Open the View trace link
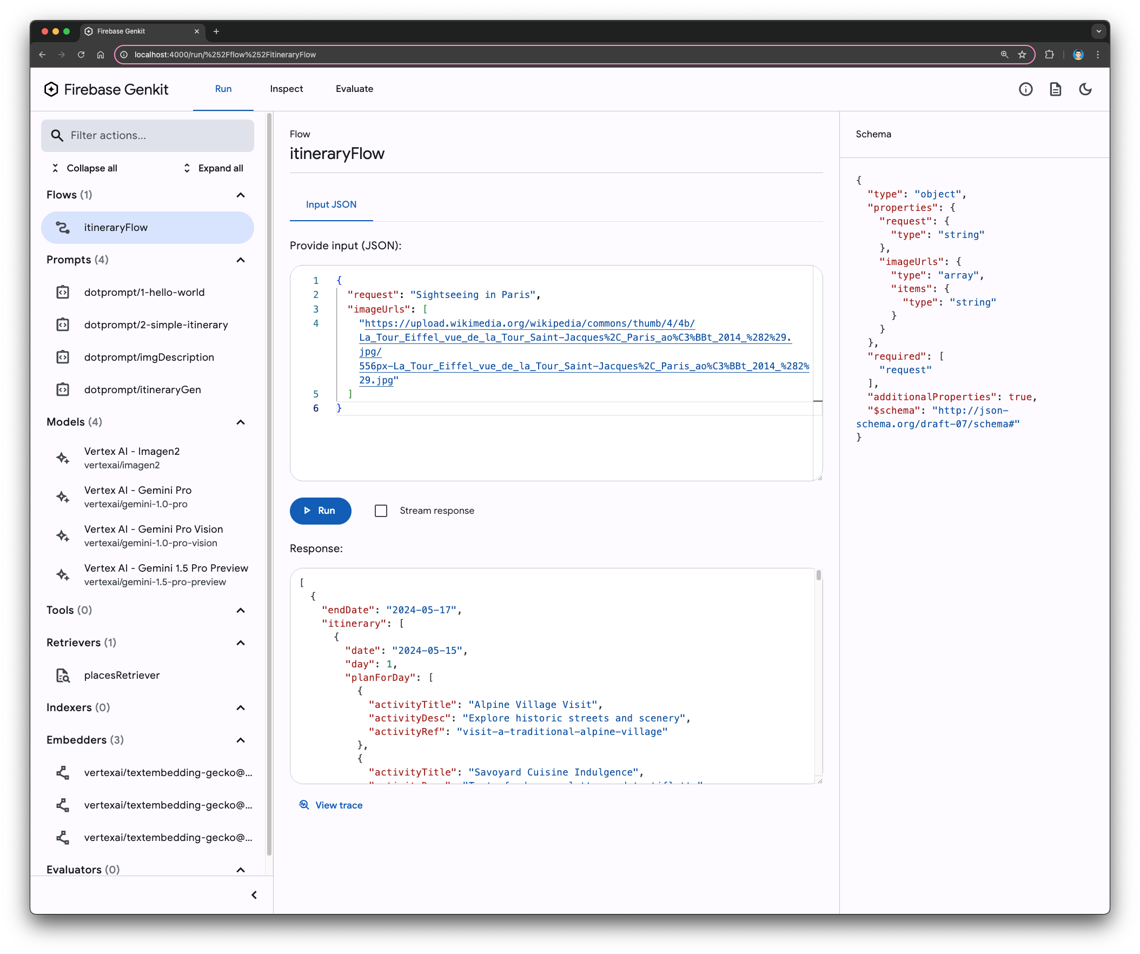 tap(330, 805)
